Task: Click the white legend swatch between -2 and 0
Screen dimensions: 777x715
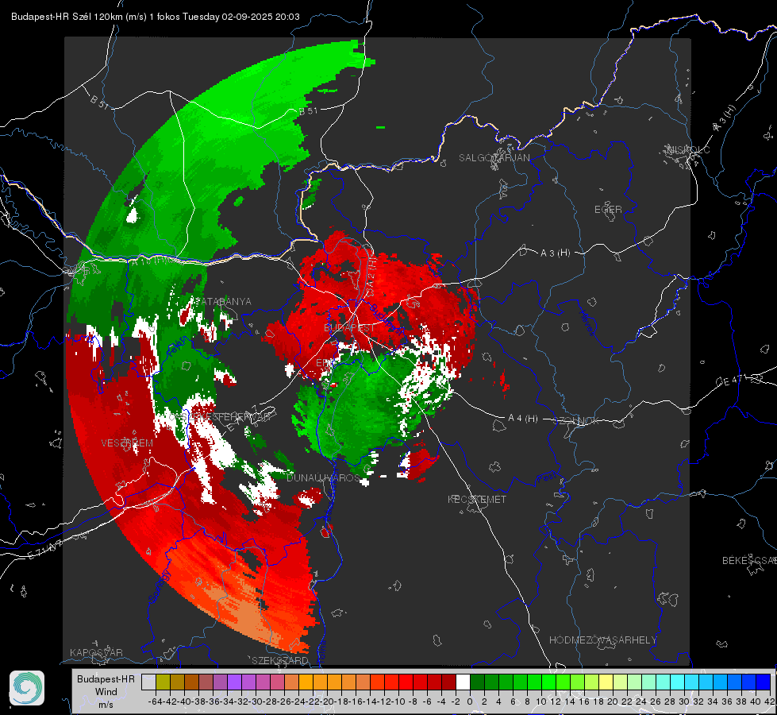Action: point(463,682)
